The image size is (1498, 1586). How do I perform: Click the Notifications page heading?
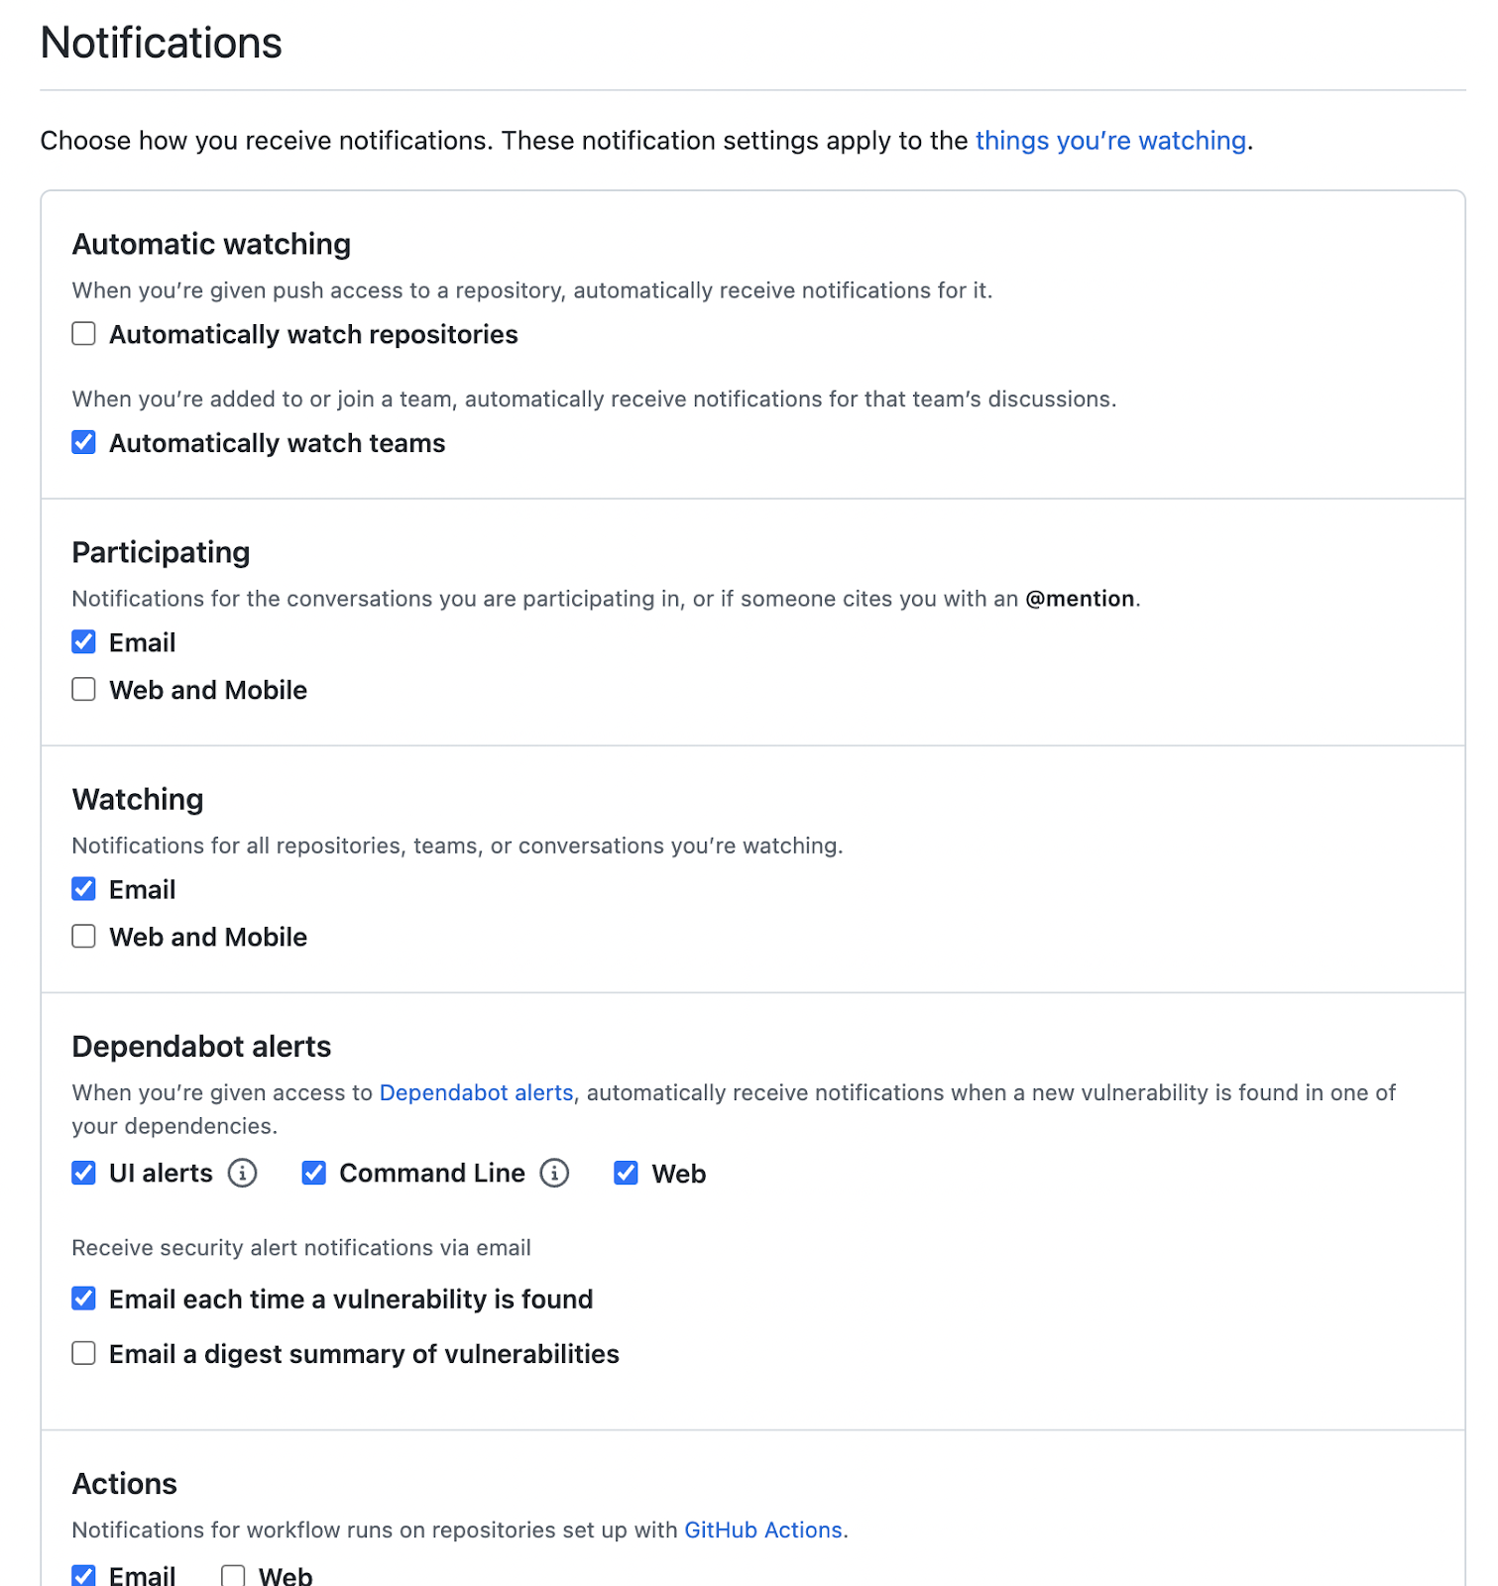[x=162, y=44]
